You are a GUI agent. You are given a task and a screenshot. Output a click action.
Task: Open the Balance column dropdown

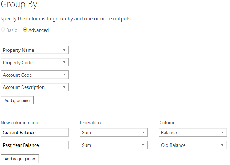pyautogui.click(x=193, y=133)
